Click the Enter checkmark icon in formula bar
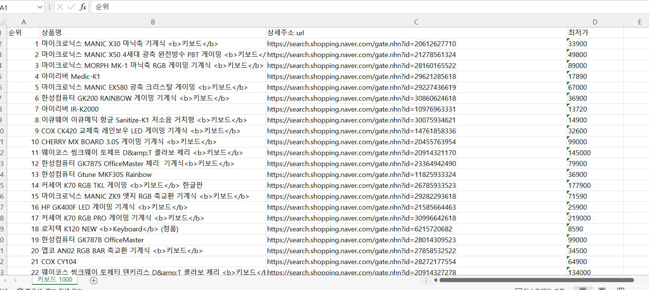The height and width of the screenshot is (290, 649). 71,7
